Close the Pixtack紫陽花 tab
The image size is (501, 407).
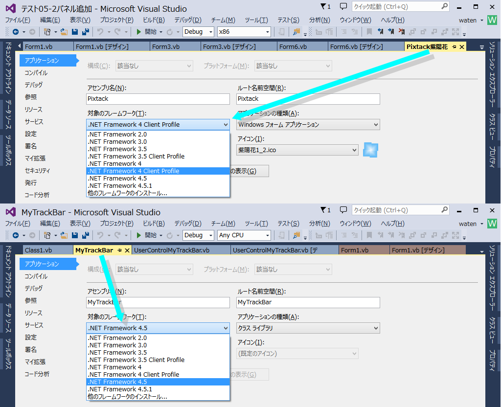tap(462, 47)
